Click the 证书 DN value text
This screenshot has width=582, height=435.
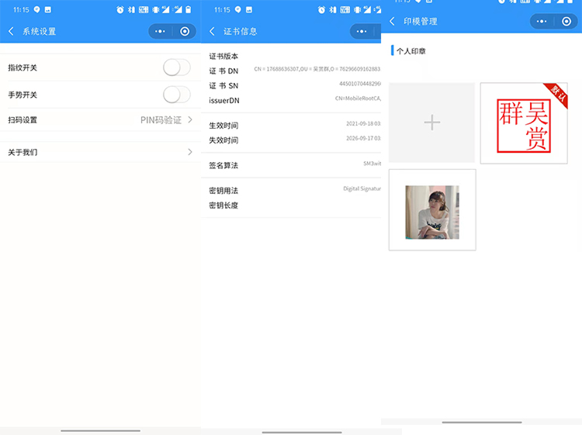317,70
